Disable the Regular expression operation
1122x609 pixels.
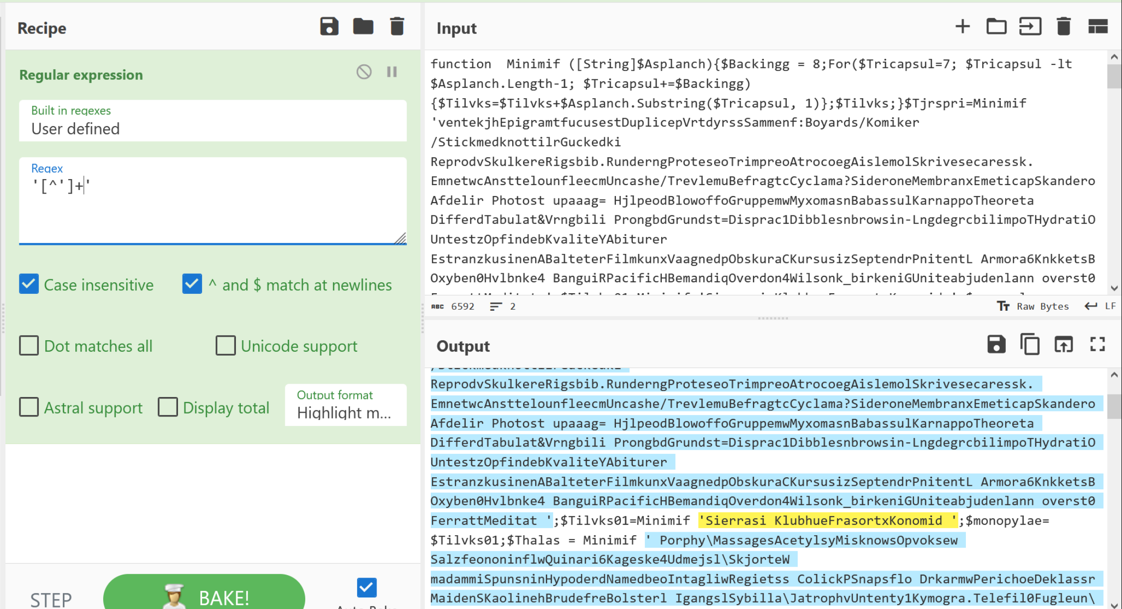[x=364, y=72]
